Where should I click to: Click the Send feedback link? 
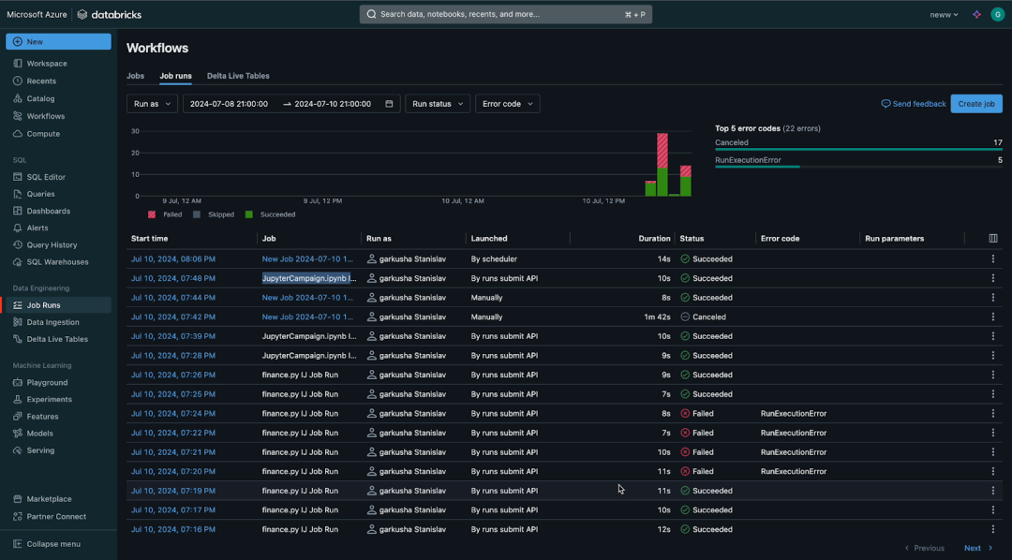(914, 104)
